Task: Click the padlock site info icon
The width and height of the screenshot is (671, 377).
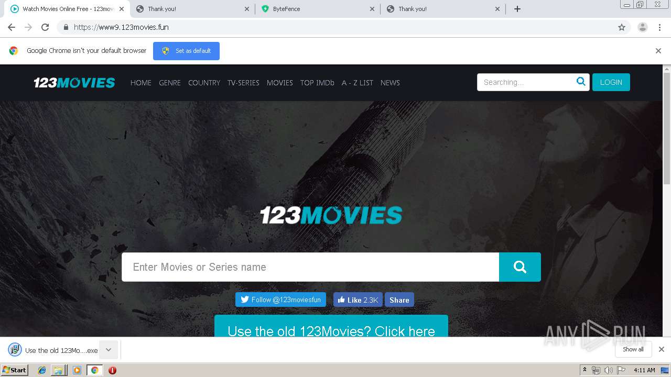Action: coord(66,27)
